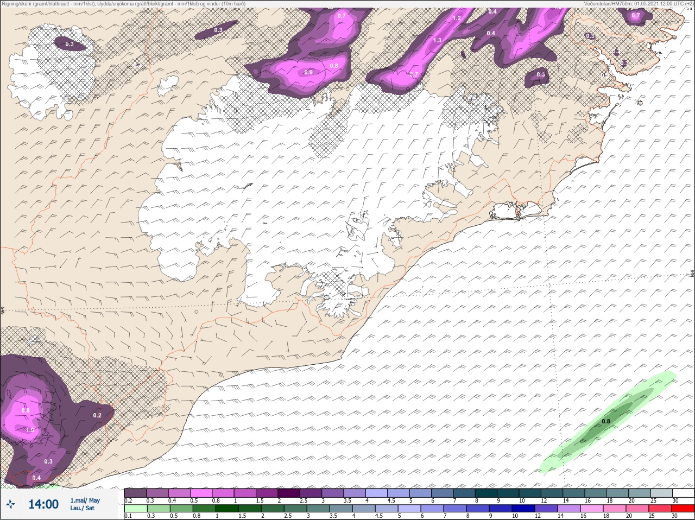Click the 'Lau./ Sat' weekday label

click(x=83, y=509)
